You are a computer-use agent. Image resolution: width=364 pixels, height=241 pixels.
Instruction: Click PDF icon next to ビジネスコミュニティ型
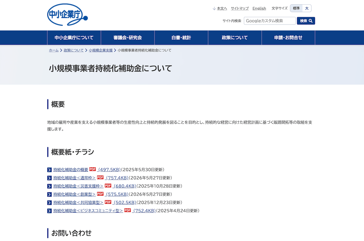click(x=127, y=210)
